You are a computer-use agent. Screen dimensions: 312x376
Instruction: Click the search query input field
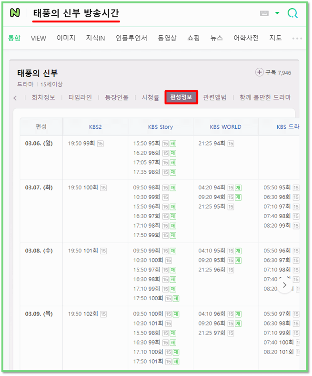point(76,13)
